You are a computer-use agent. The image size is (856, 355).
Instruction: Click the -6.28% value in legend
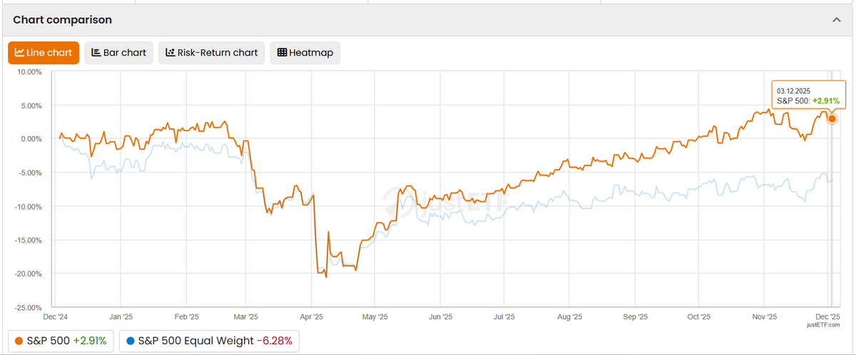click(276, 341)
